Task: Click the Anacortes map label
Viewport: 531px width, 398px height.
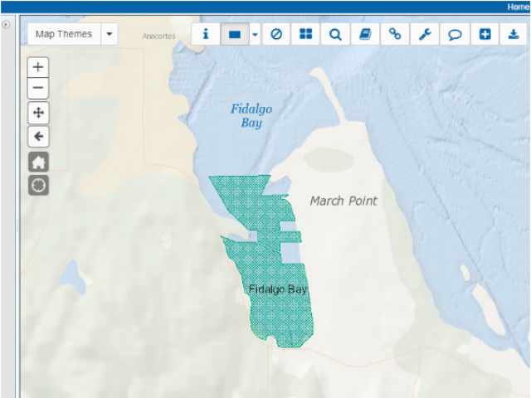Action: coord(158,36)
